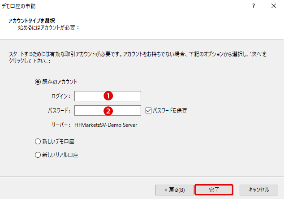Click the red circle number 1 marker

click(108, 96)
